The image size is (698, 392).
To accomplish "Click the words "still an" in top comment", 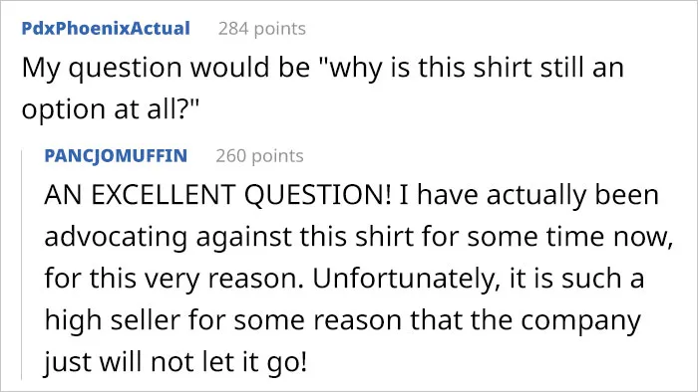I will 581,68.
